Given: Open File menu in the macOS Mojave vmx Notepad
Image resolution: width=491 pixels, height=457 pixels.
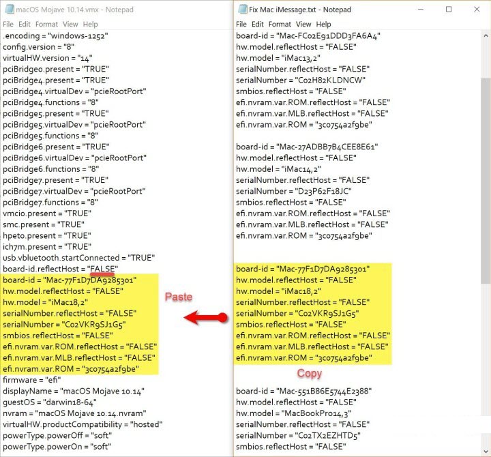Looking at the screenshot, I should coord(8,25).
